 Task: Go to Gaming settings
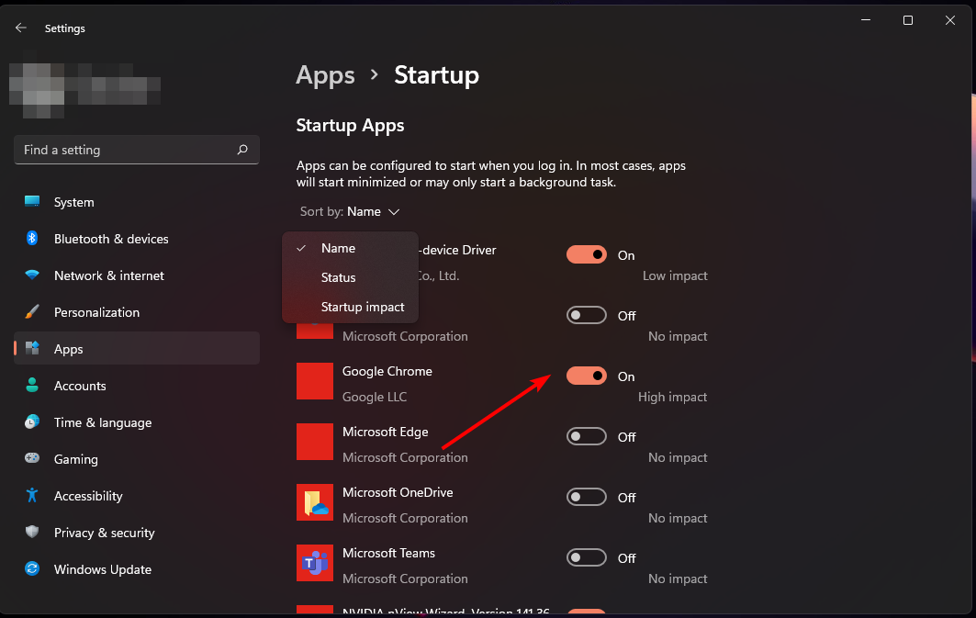click(137, 458)
